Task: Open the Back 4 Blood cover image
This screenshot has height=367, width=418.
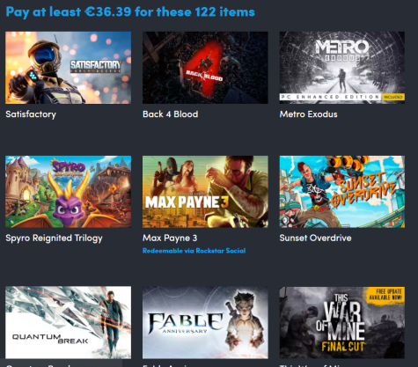Action: pyautogui.click(x=205, y=68)
